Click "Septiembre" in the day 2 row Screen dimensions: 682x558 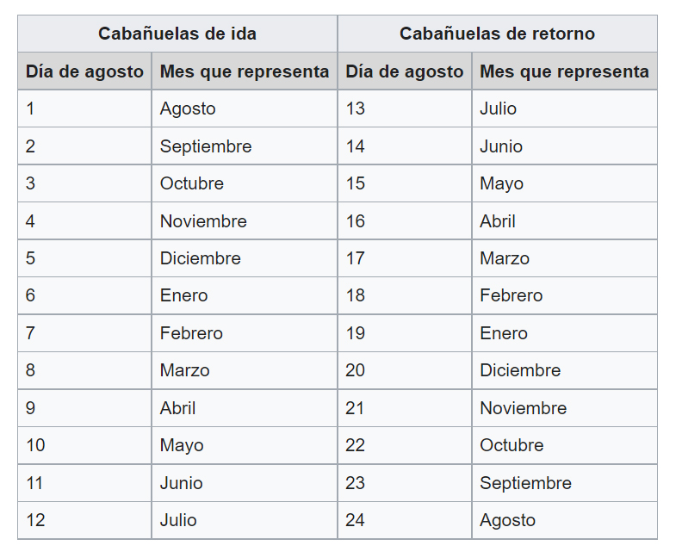click(206, 146)
